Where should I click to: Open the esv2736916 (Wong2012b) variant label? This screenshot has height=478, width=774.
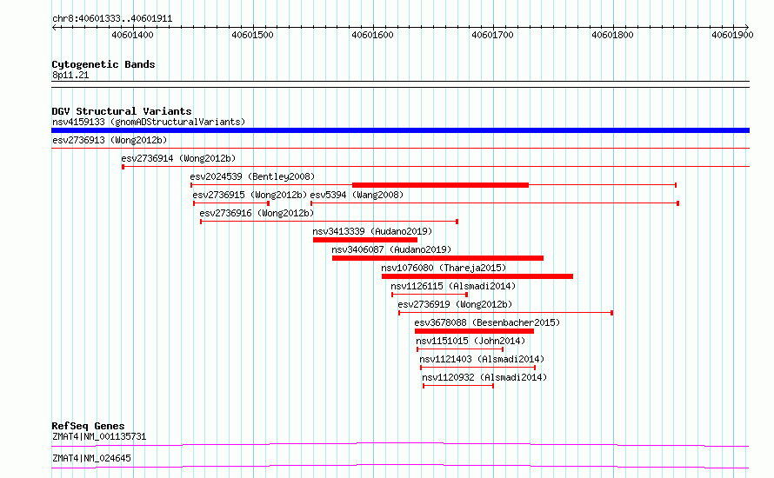(x=257, y=213)
